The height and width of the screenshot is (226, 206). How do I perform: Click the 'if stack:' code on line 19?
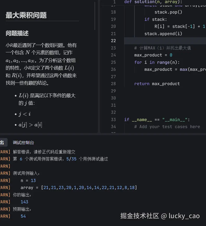156,19
